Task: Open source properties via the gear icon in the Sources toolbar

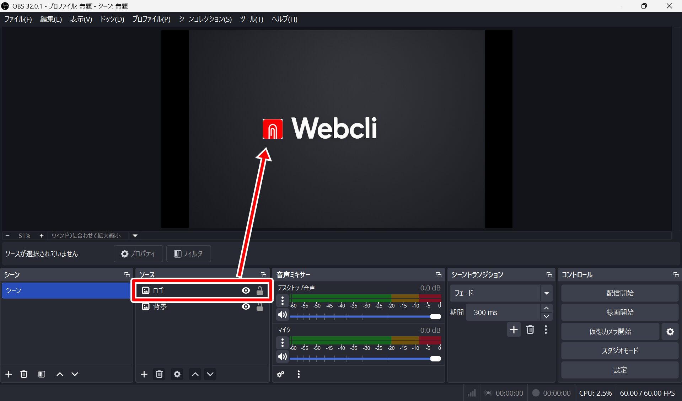Action: pyautogui.click(x=177, y=374)
